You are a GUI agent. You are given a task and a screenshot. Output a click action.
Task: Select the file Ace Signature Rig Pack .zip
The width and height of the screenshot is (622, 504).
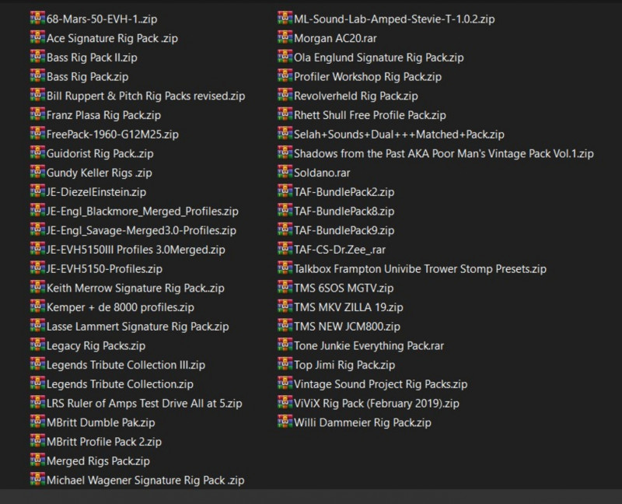pyautogui.click(x=112, y=38)
